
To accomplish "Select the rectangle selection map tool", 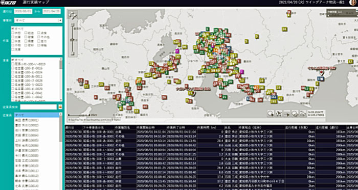I will 287,113.
